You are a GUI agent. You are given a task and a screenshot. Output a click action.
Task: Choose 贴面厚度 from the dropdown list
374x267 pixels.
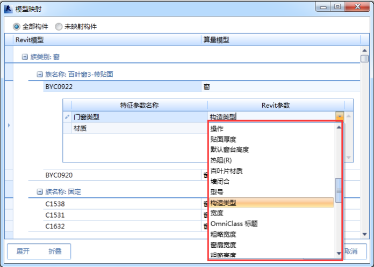click(271, 139)
